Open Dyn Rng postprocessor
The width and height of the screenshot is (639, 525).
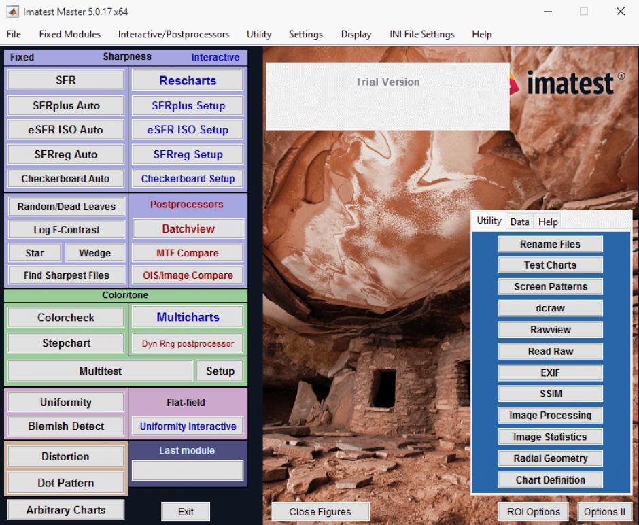pos(188,343)
